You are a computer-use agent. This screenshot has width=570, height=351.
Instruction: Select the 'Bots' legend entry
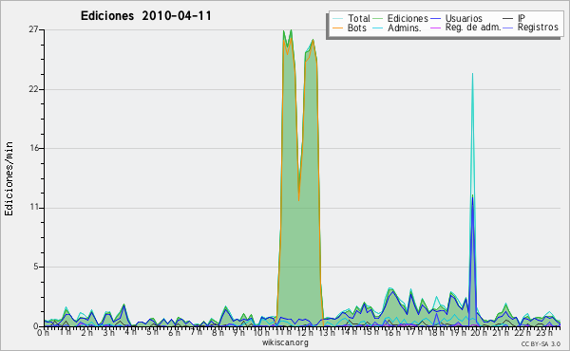[357, 28]
